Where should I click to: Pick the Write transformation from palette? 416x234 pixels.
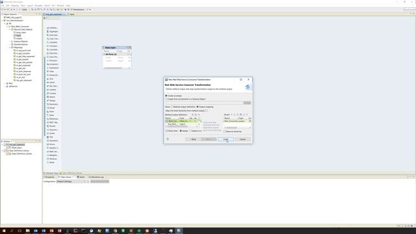(x=51, y=162)
